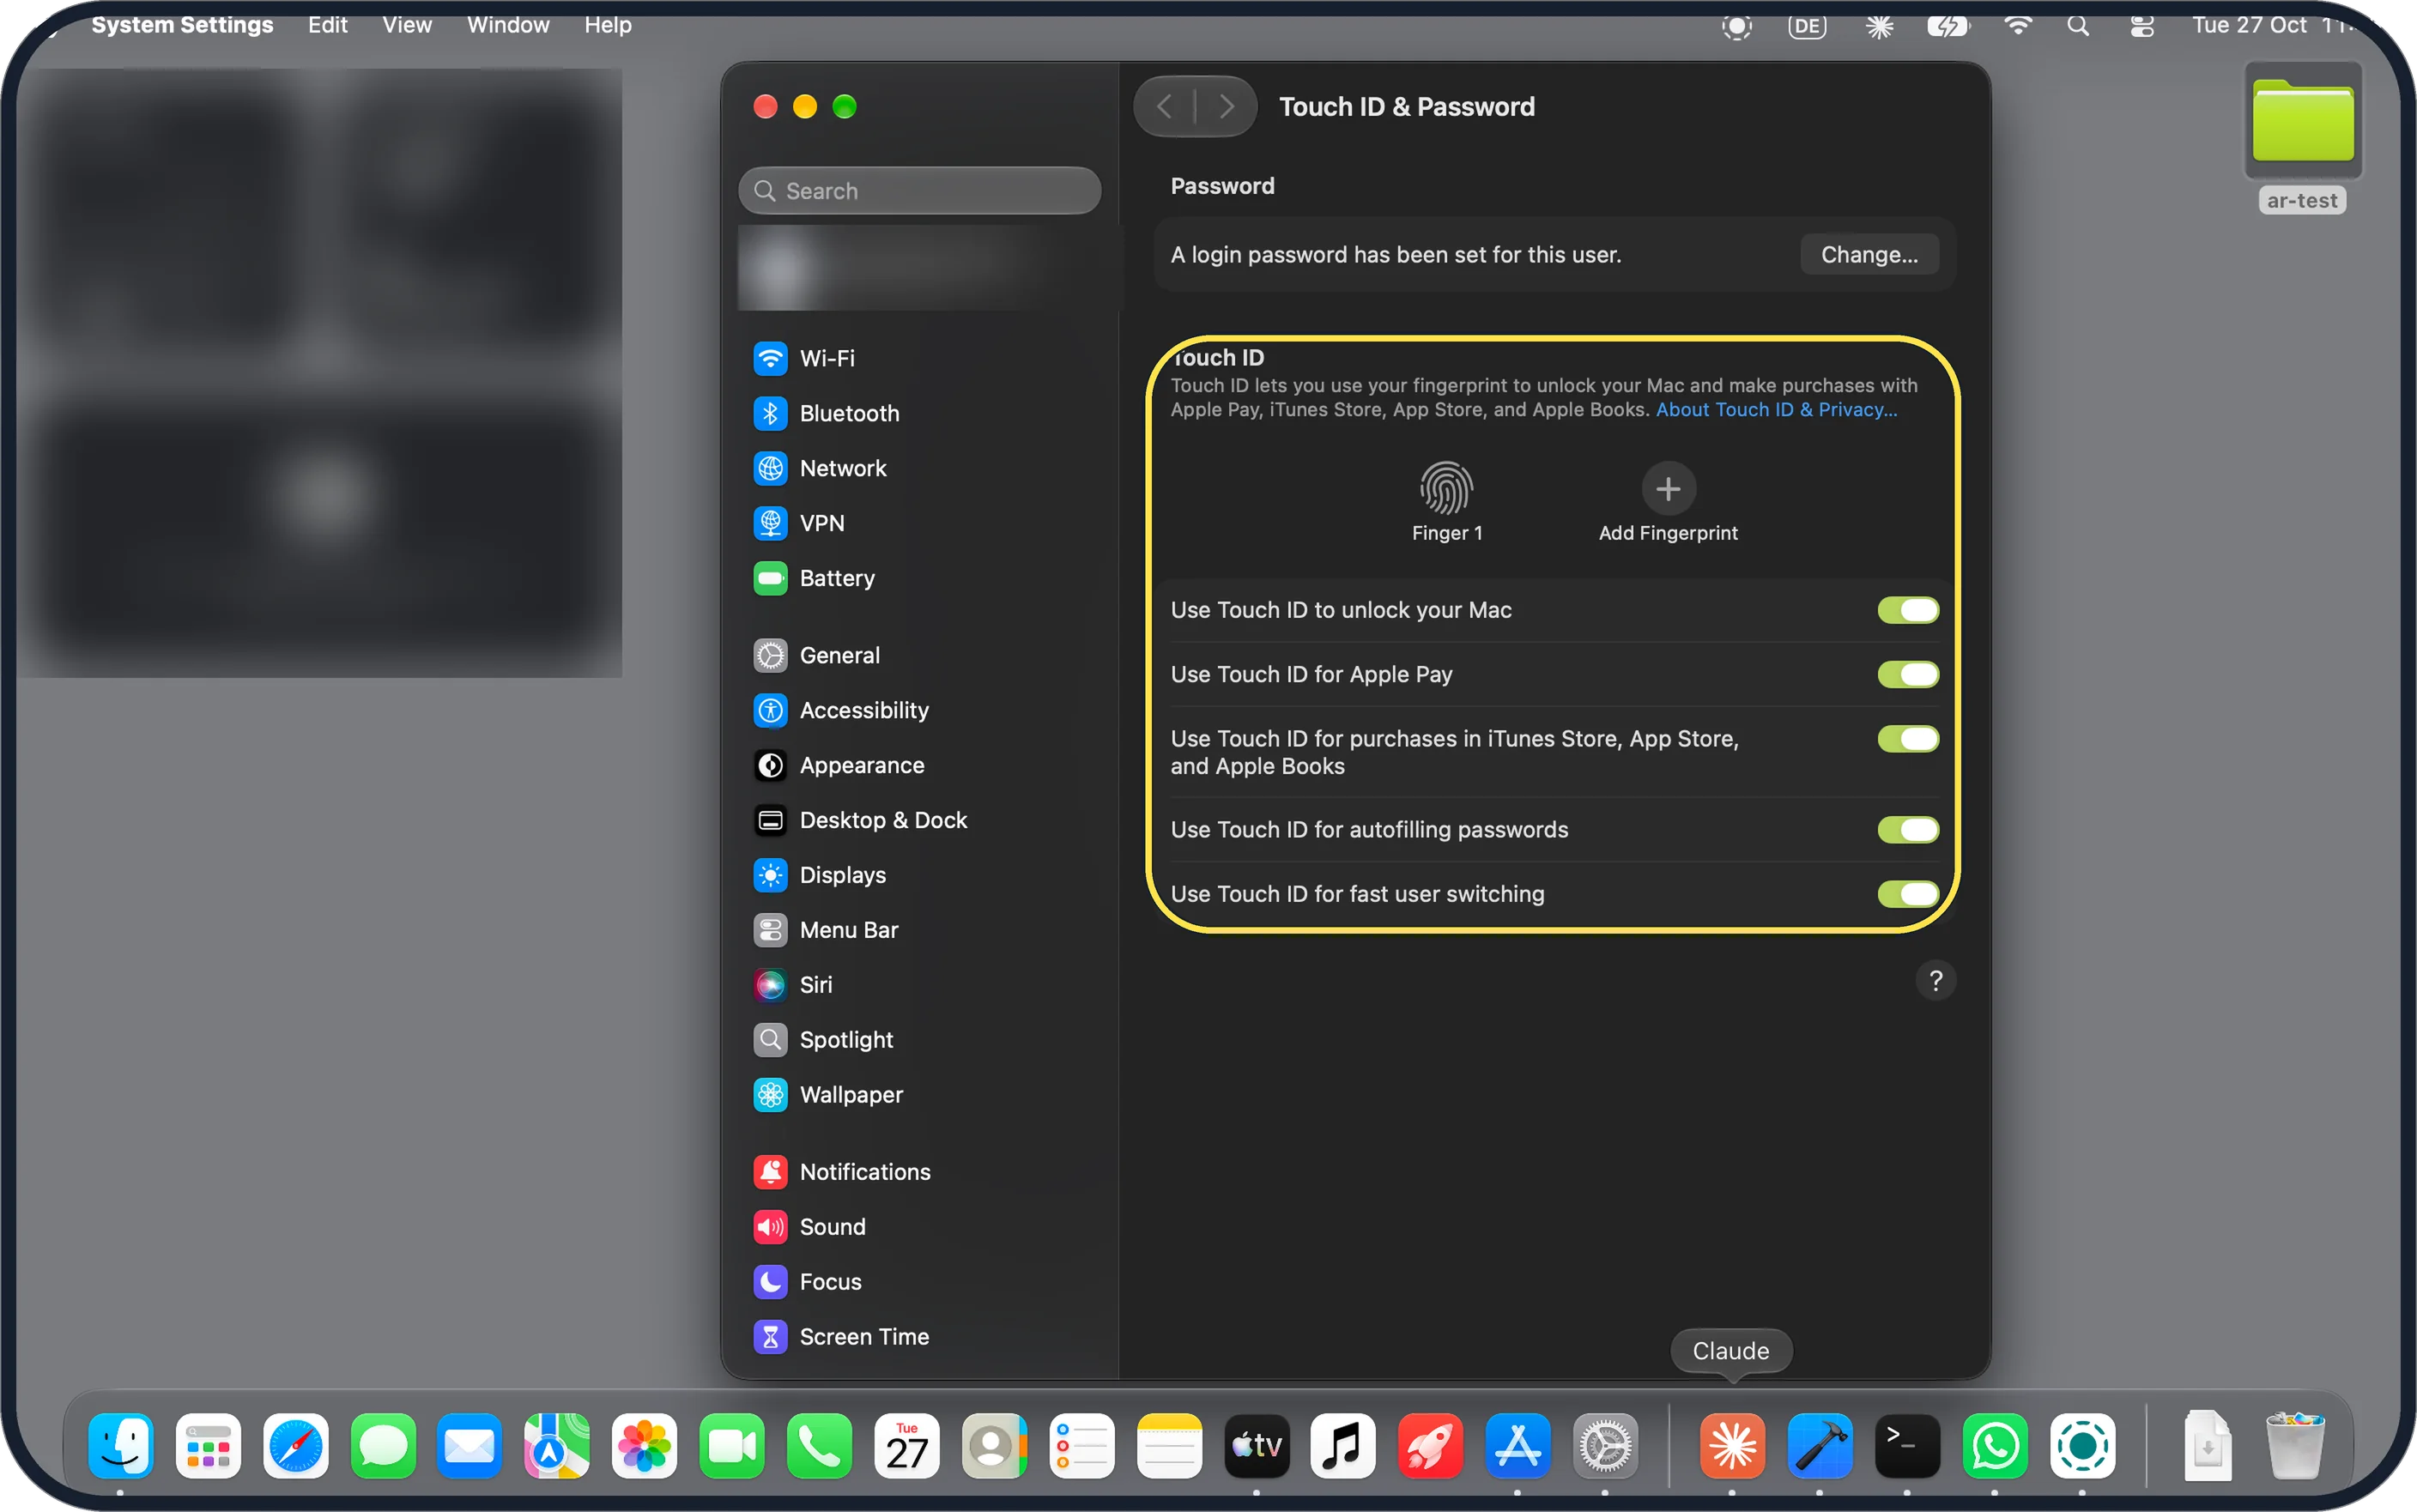
Task: Click the Change... password button
Action: pos(1869,254)
